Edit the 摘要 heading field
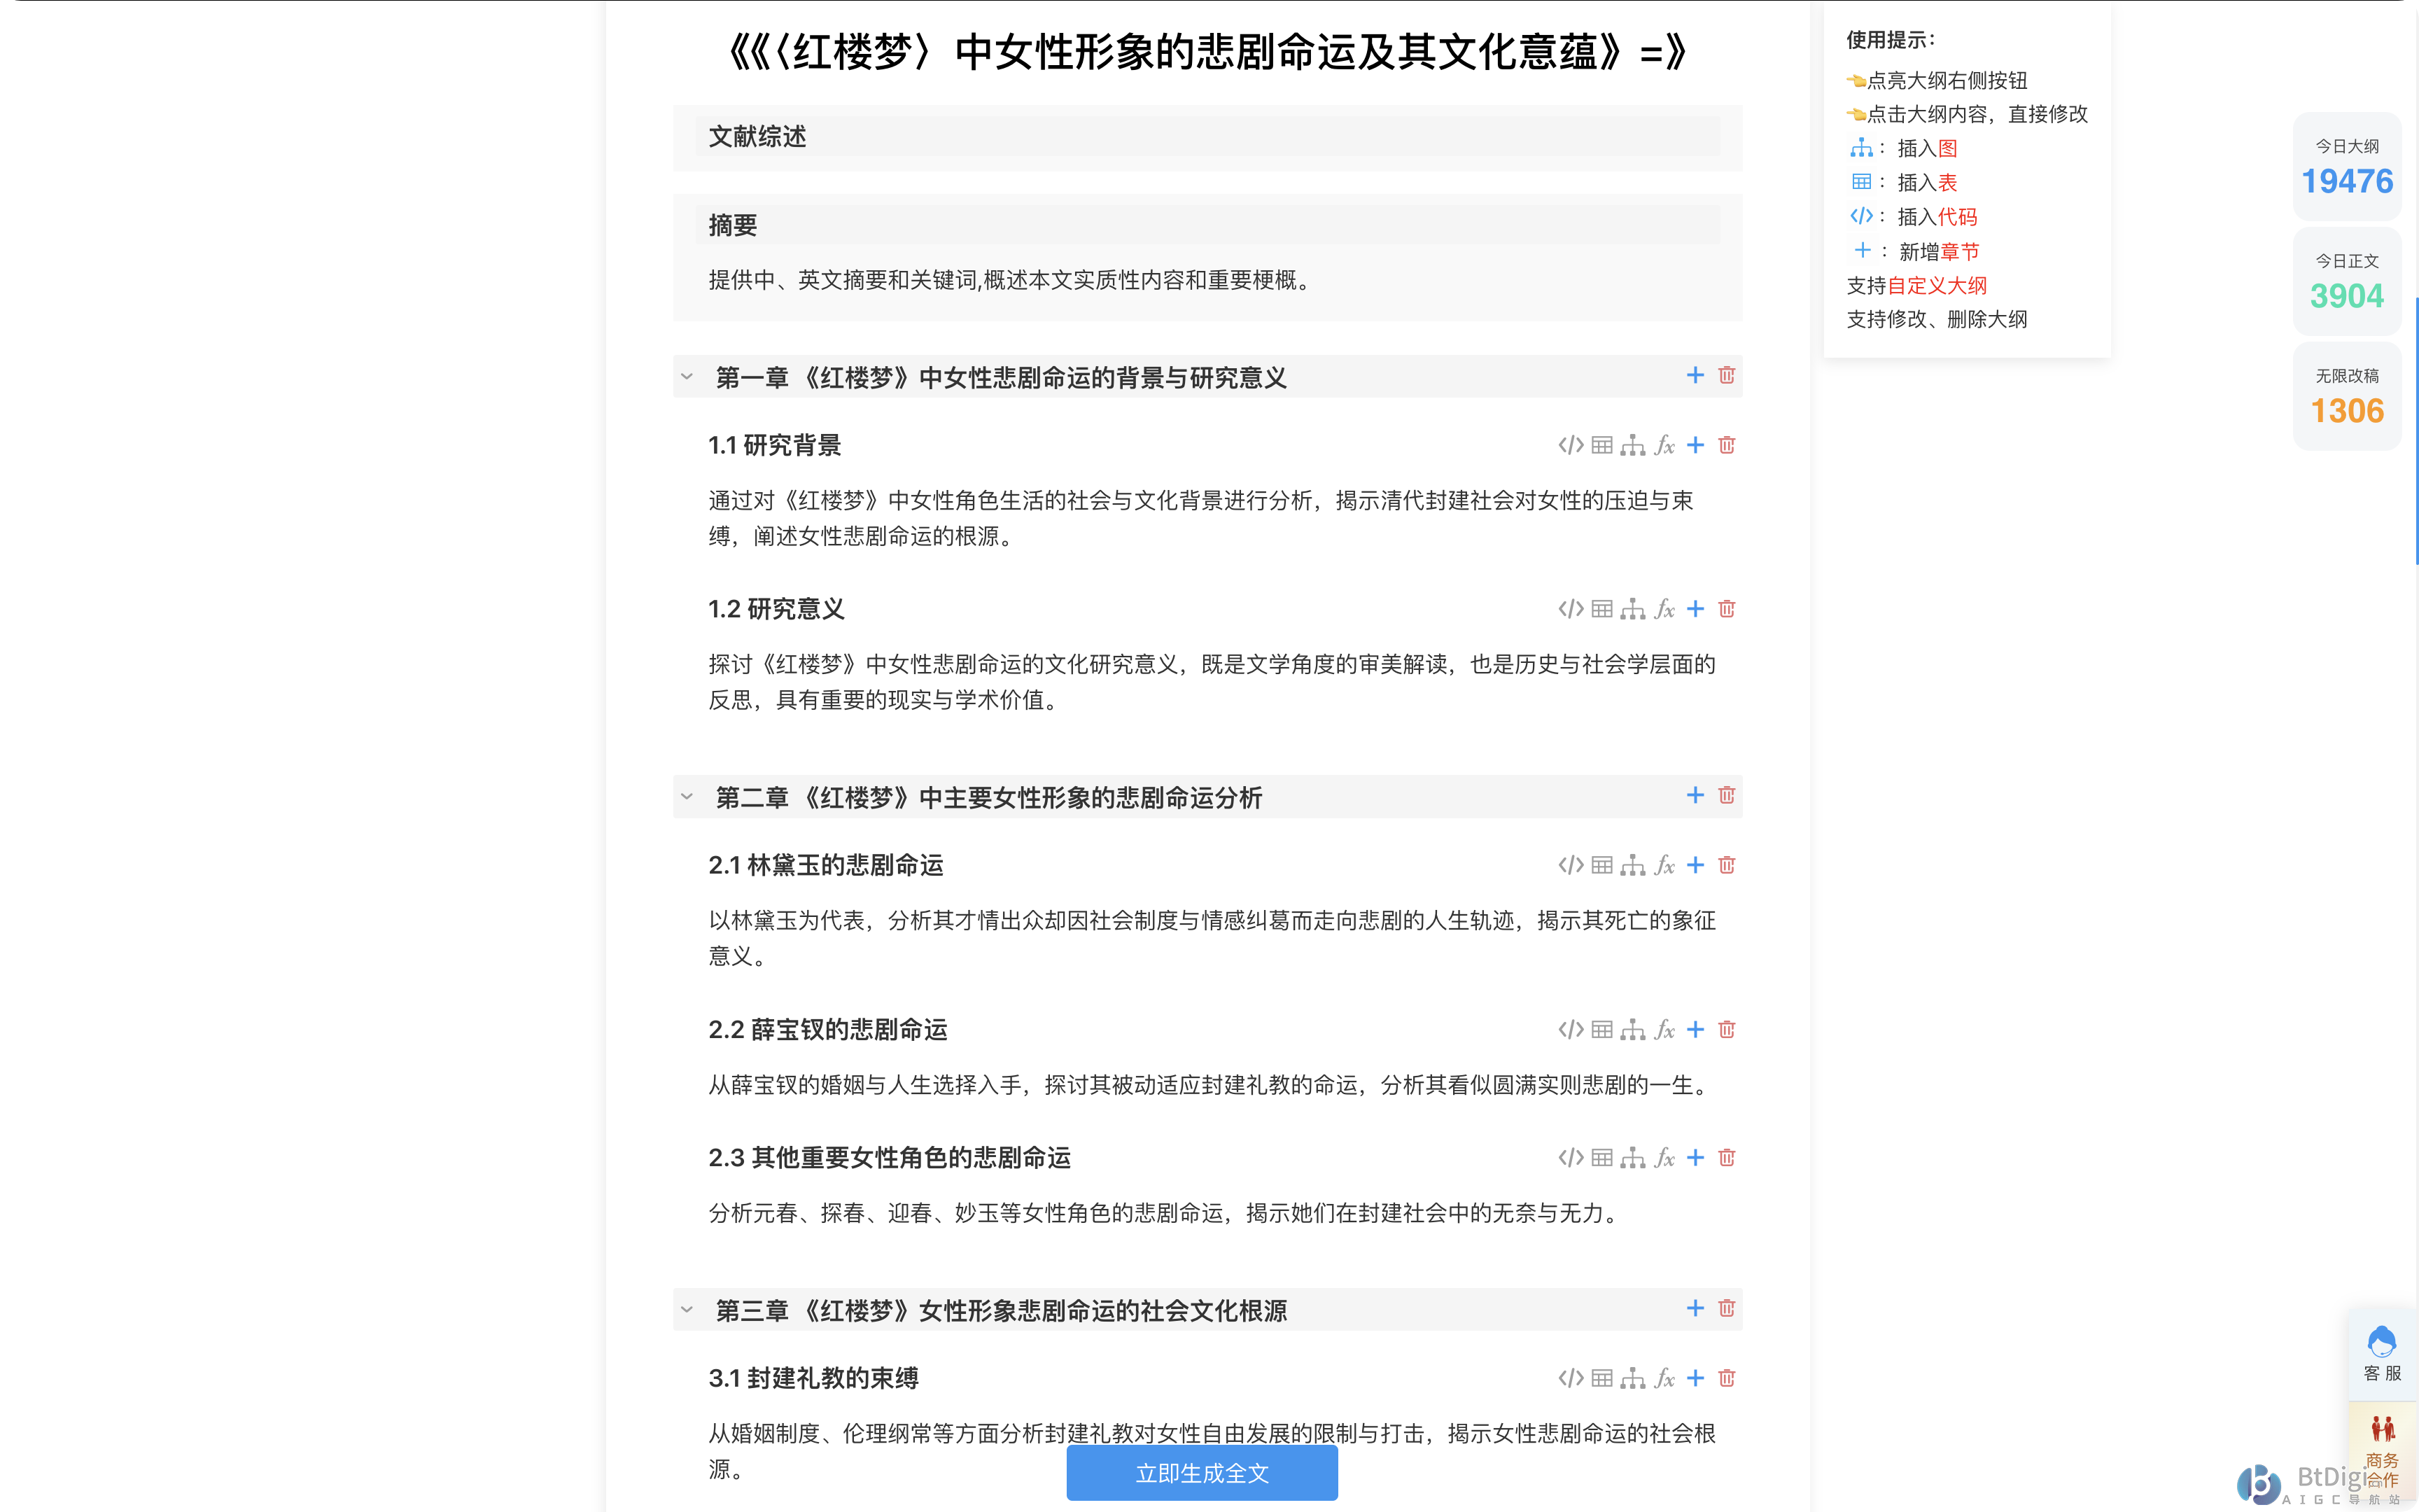Image resolution: width=2419 pixels, height=1512 pixels. pyautogui.click(x=1207, y=225)
